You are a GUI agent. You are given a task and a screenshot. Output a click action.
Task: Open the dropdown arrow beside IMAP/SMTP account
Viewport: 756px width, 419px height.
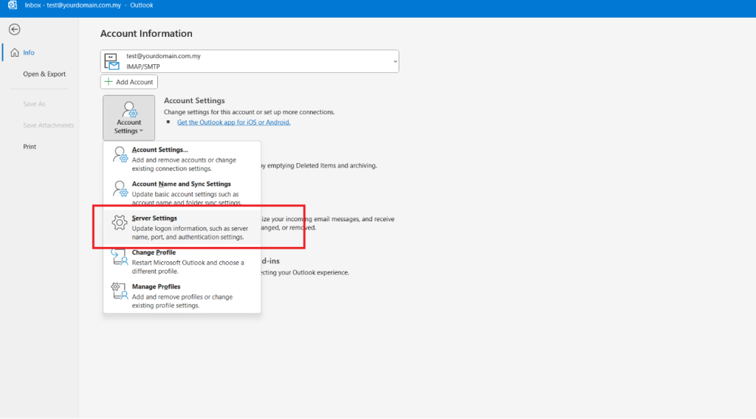[x=396, y=62]
